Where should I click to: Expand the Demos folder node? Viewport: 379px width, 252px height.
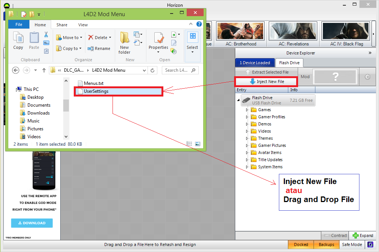[247, 124]
